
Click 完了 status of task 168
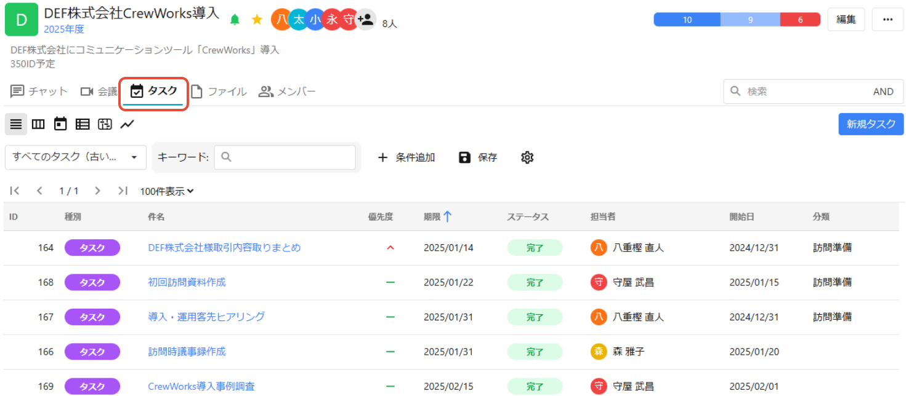tap(535, 282)
